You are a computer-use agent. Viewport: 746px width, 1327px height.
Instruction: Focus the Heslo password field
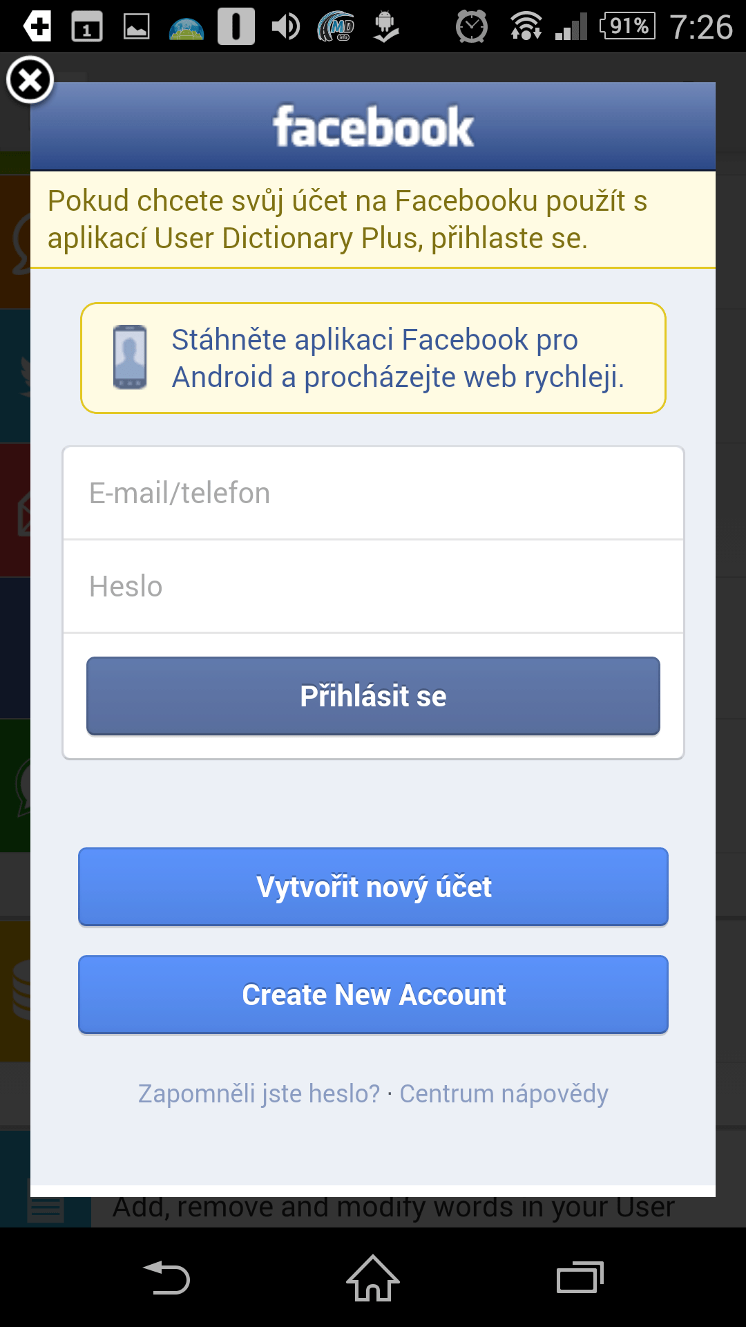click(x=373, y=586)
